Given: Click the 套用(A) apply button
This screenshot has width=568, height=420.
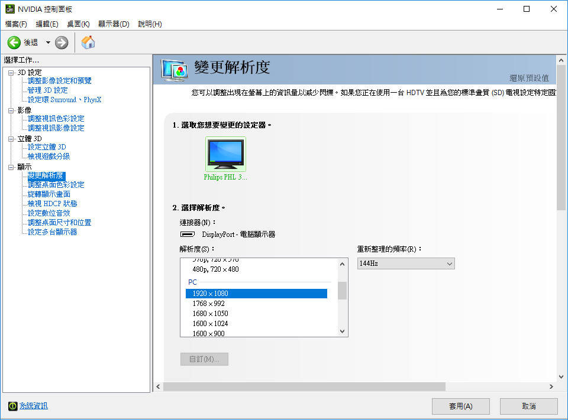Looking at the screenshot, I should 460,406.
